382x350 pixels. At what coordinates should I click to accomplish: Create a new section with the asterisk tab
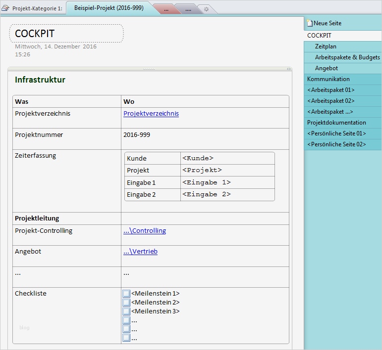207,9
